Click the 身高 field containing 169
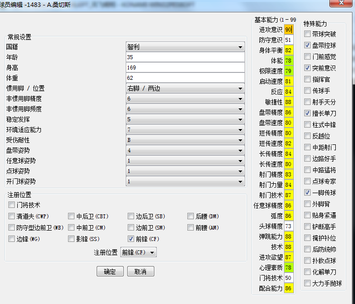355x304 pixels. tap(185, 68)
